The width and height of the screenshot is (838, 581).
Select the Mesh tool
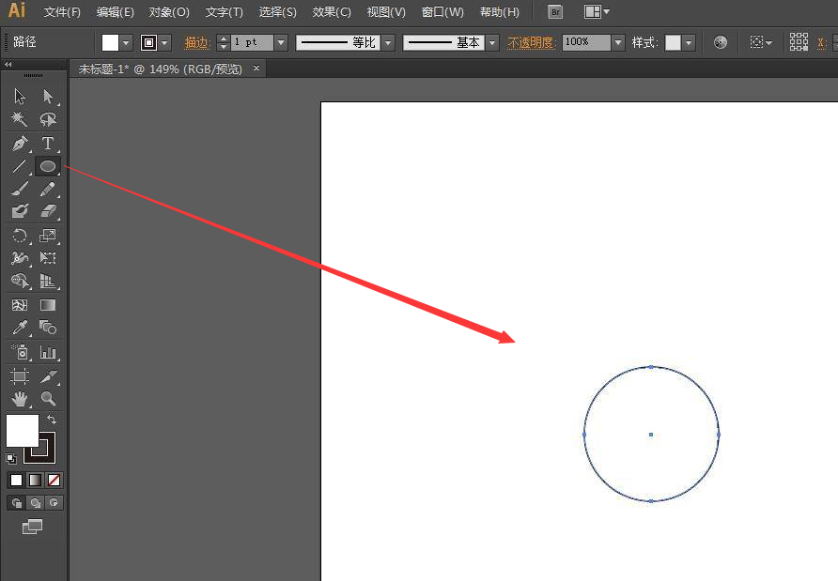[20, 305]
